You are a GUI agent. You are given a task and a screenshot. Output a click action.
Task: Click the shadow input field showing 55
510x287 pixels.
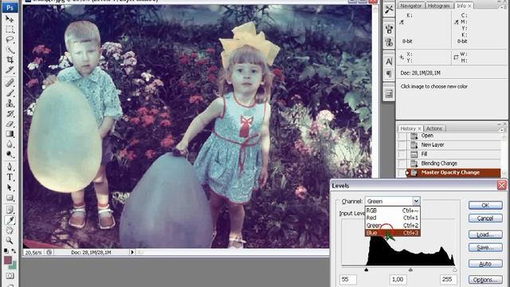[348, 279]
